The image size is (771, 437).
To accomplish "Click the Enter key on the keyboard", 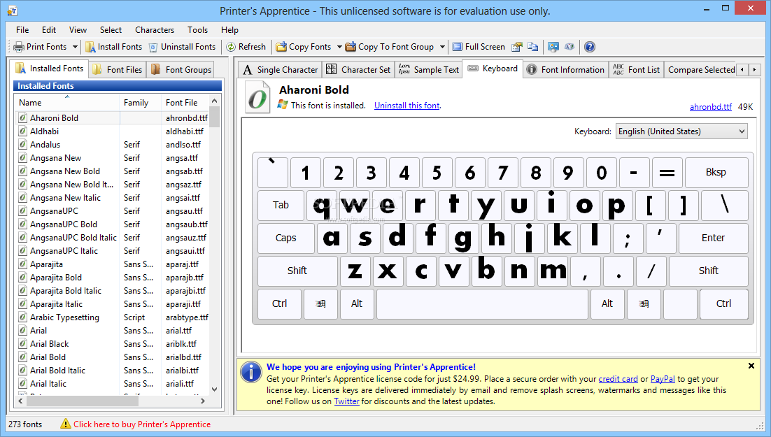I will coord(713,238).
